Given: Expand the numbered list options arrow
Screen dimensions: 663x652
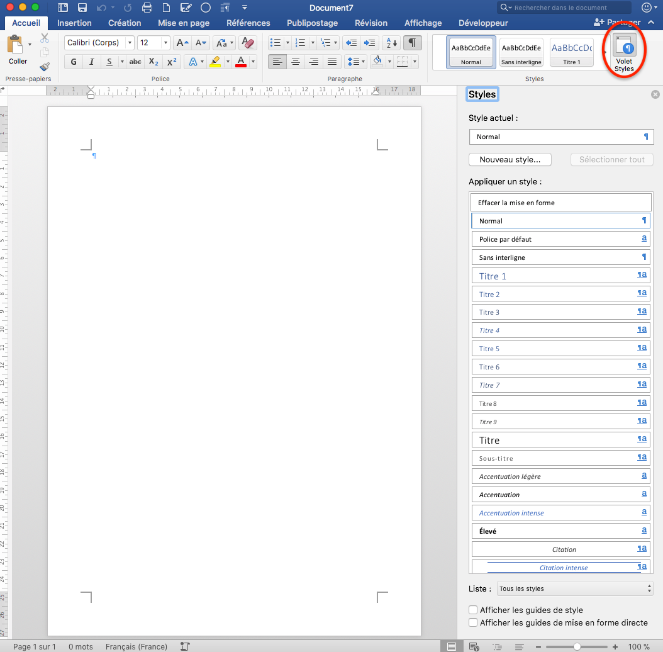Looking at the screenshot, I should [313, 43].
